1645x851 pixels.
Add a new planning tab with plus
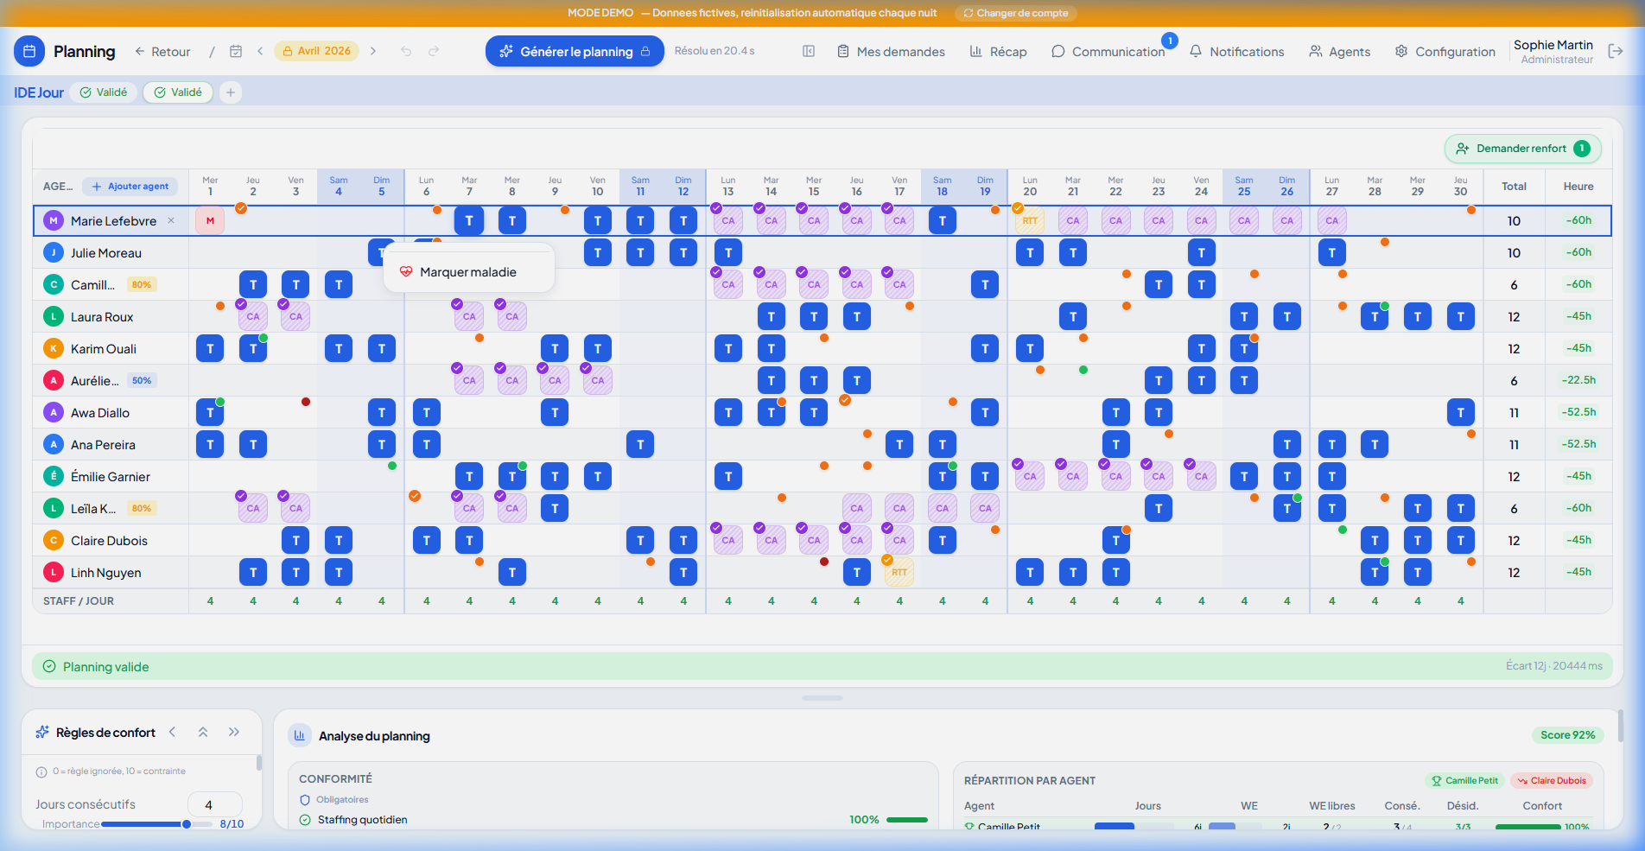click(231, 92)
